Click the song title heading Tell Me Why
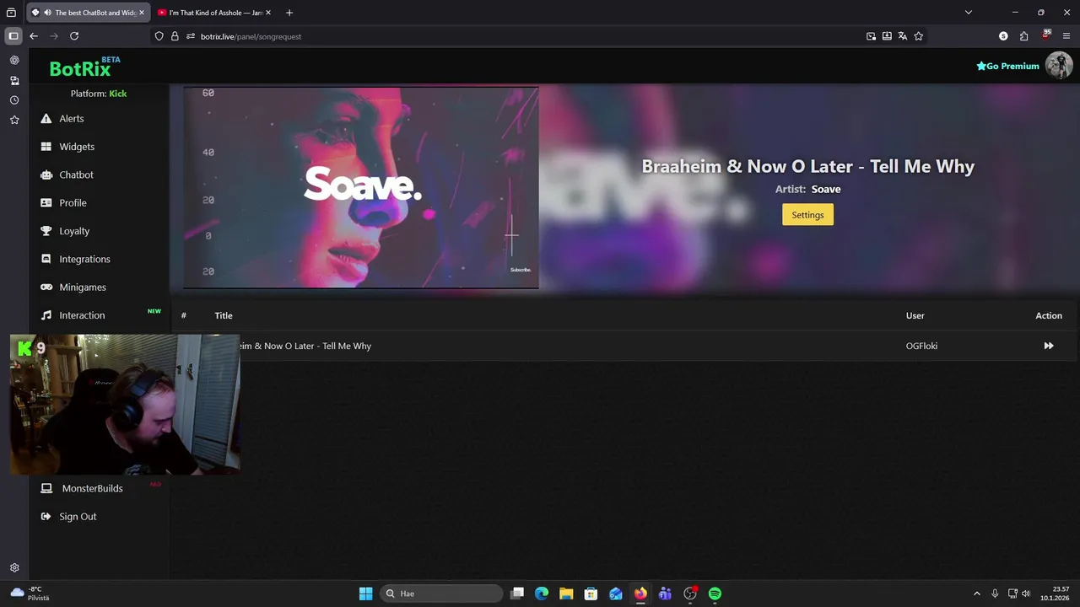 click(807, 166)
